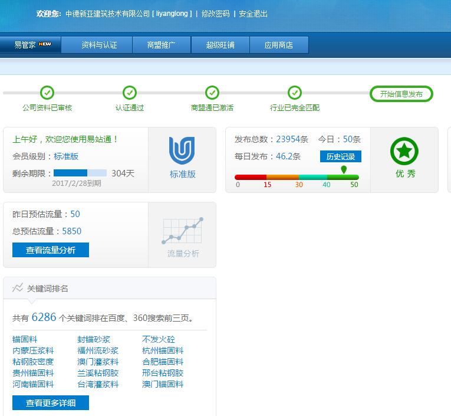The width and height of the screenshot is (451, 416).
Task: Click the 认证通过 green checkmark icon
Action: pos(130,93)
